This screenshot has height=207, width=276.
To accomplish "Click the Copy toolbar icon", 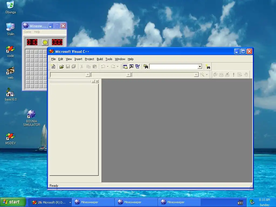I will 88,67.
